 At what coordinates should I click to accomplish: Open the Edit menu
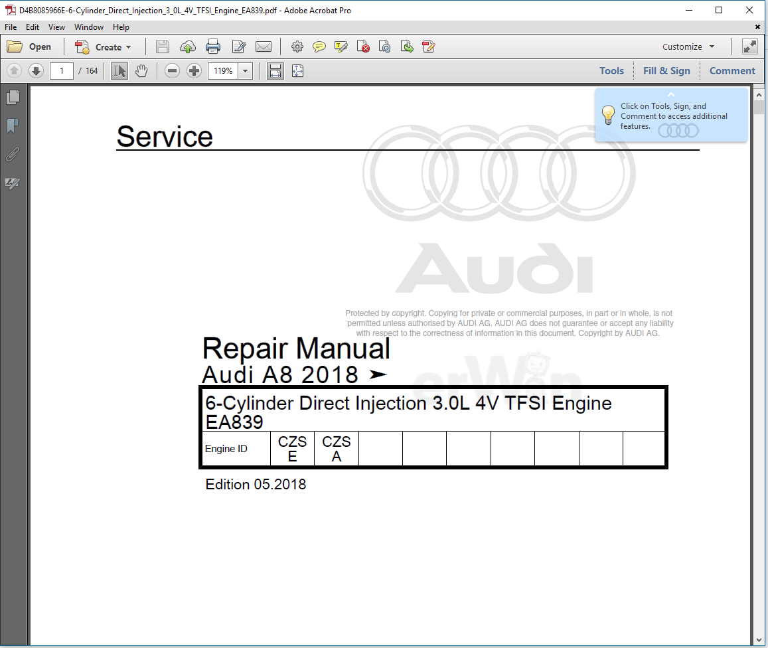[x=33, y=27]
